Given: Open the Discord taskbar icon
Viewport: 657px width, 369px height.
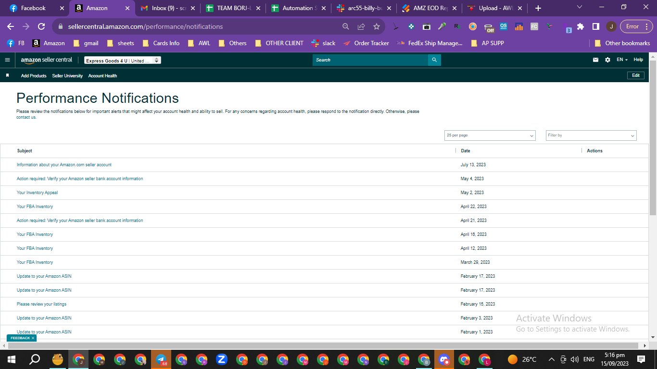Looking at the screenshot, I should pos(443,359).
